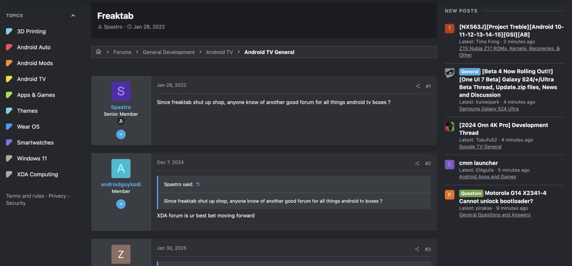
Task: Go to Windows 11 topic
Action: pyautogui.click(x=32, y=158)
